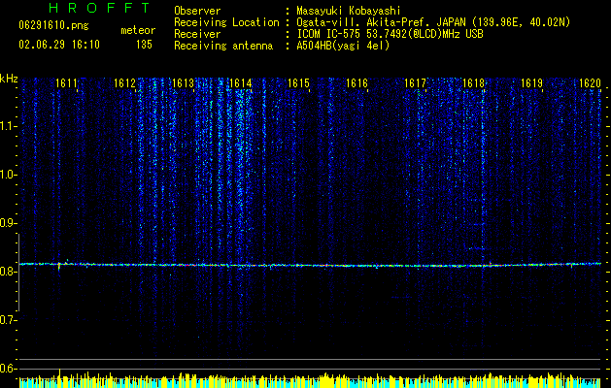
Task: Click the HROFFT title text
Action: tap(99, 8)
